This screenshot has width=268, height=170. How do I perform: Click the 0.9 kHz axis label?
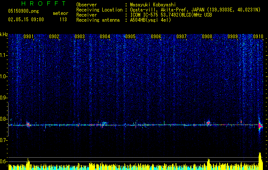(x=3, y=98)
